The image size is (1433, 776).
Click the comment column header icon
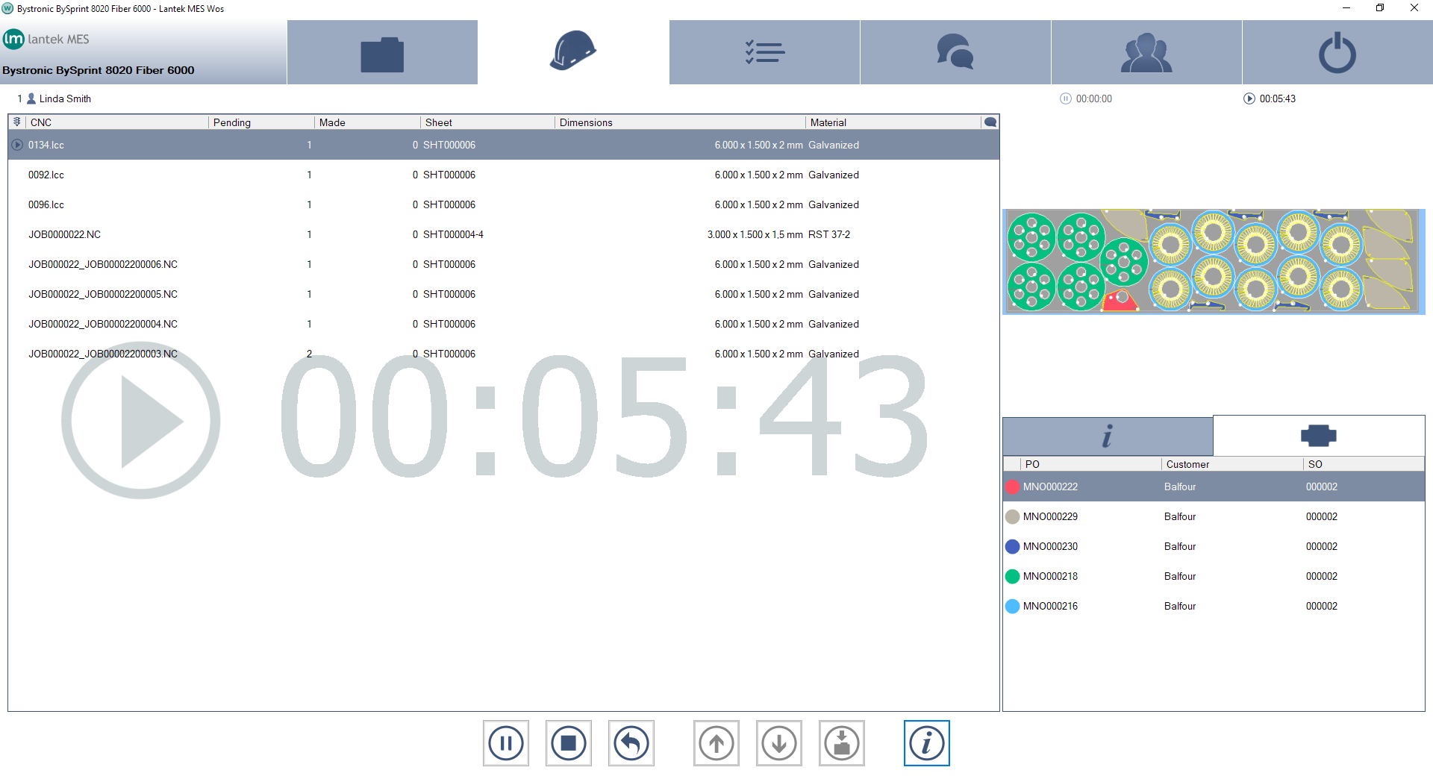point(990,122)
